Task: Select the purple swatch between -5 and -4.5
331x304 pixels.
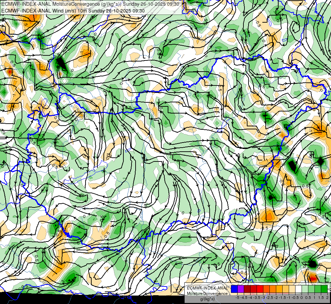Action: [x=241, y=289]
